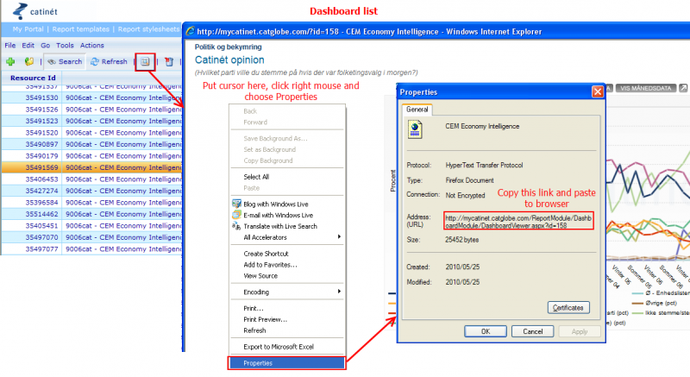Close the Properties dialog with the red X
The image size is (690, 377).
tap(597, 91)
